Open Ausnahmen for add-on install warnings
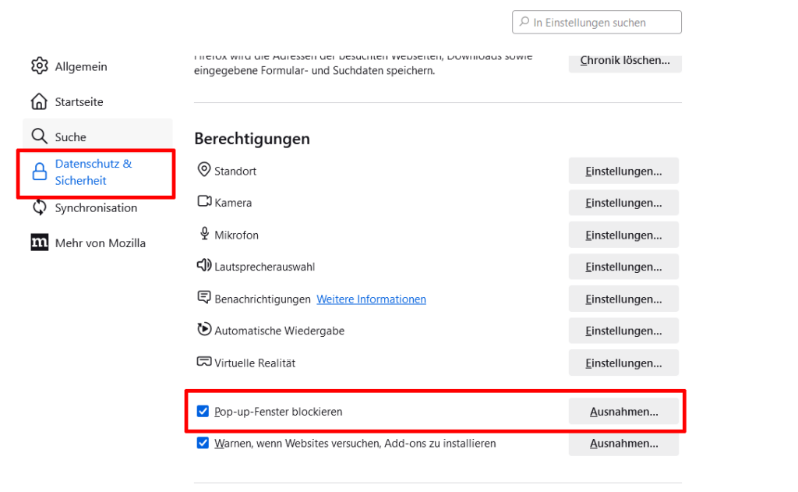Screen dimensions: 798x492 coord(623,444)
